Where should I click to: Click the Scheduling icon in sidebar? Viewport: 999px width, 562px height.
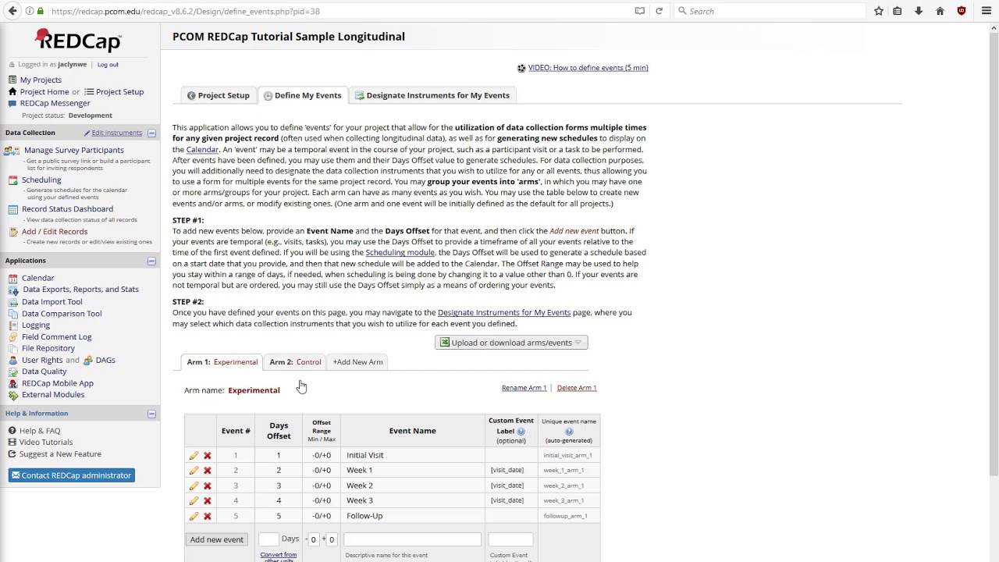click(12, 180)
